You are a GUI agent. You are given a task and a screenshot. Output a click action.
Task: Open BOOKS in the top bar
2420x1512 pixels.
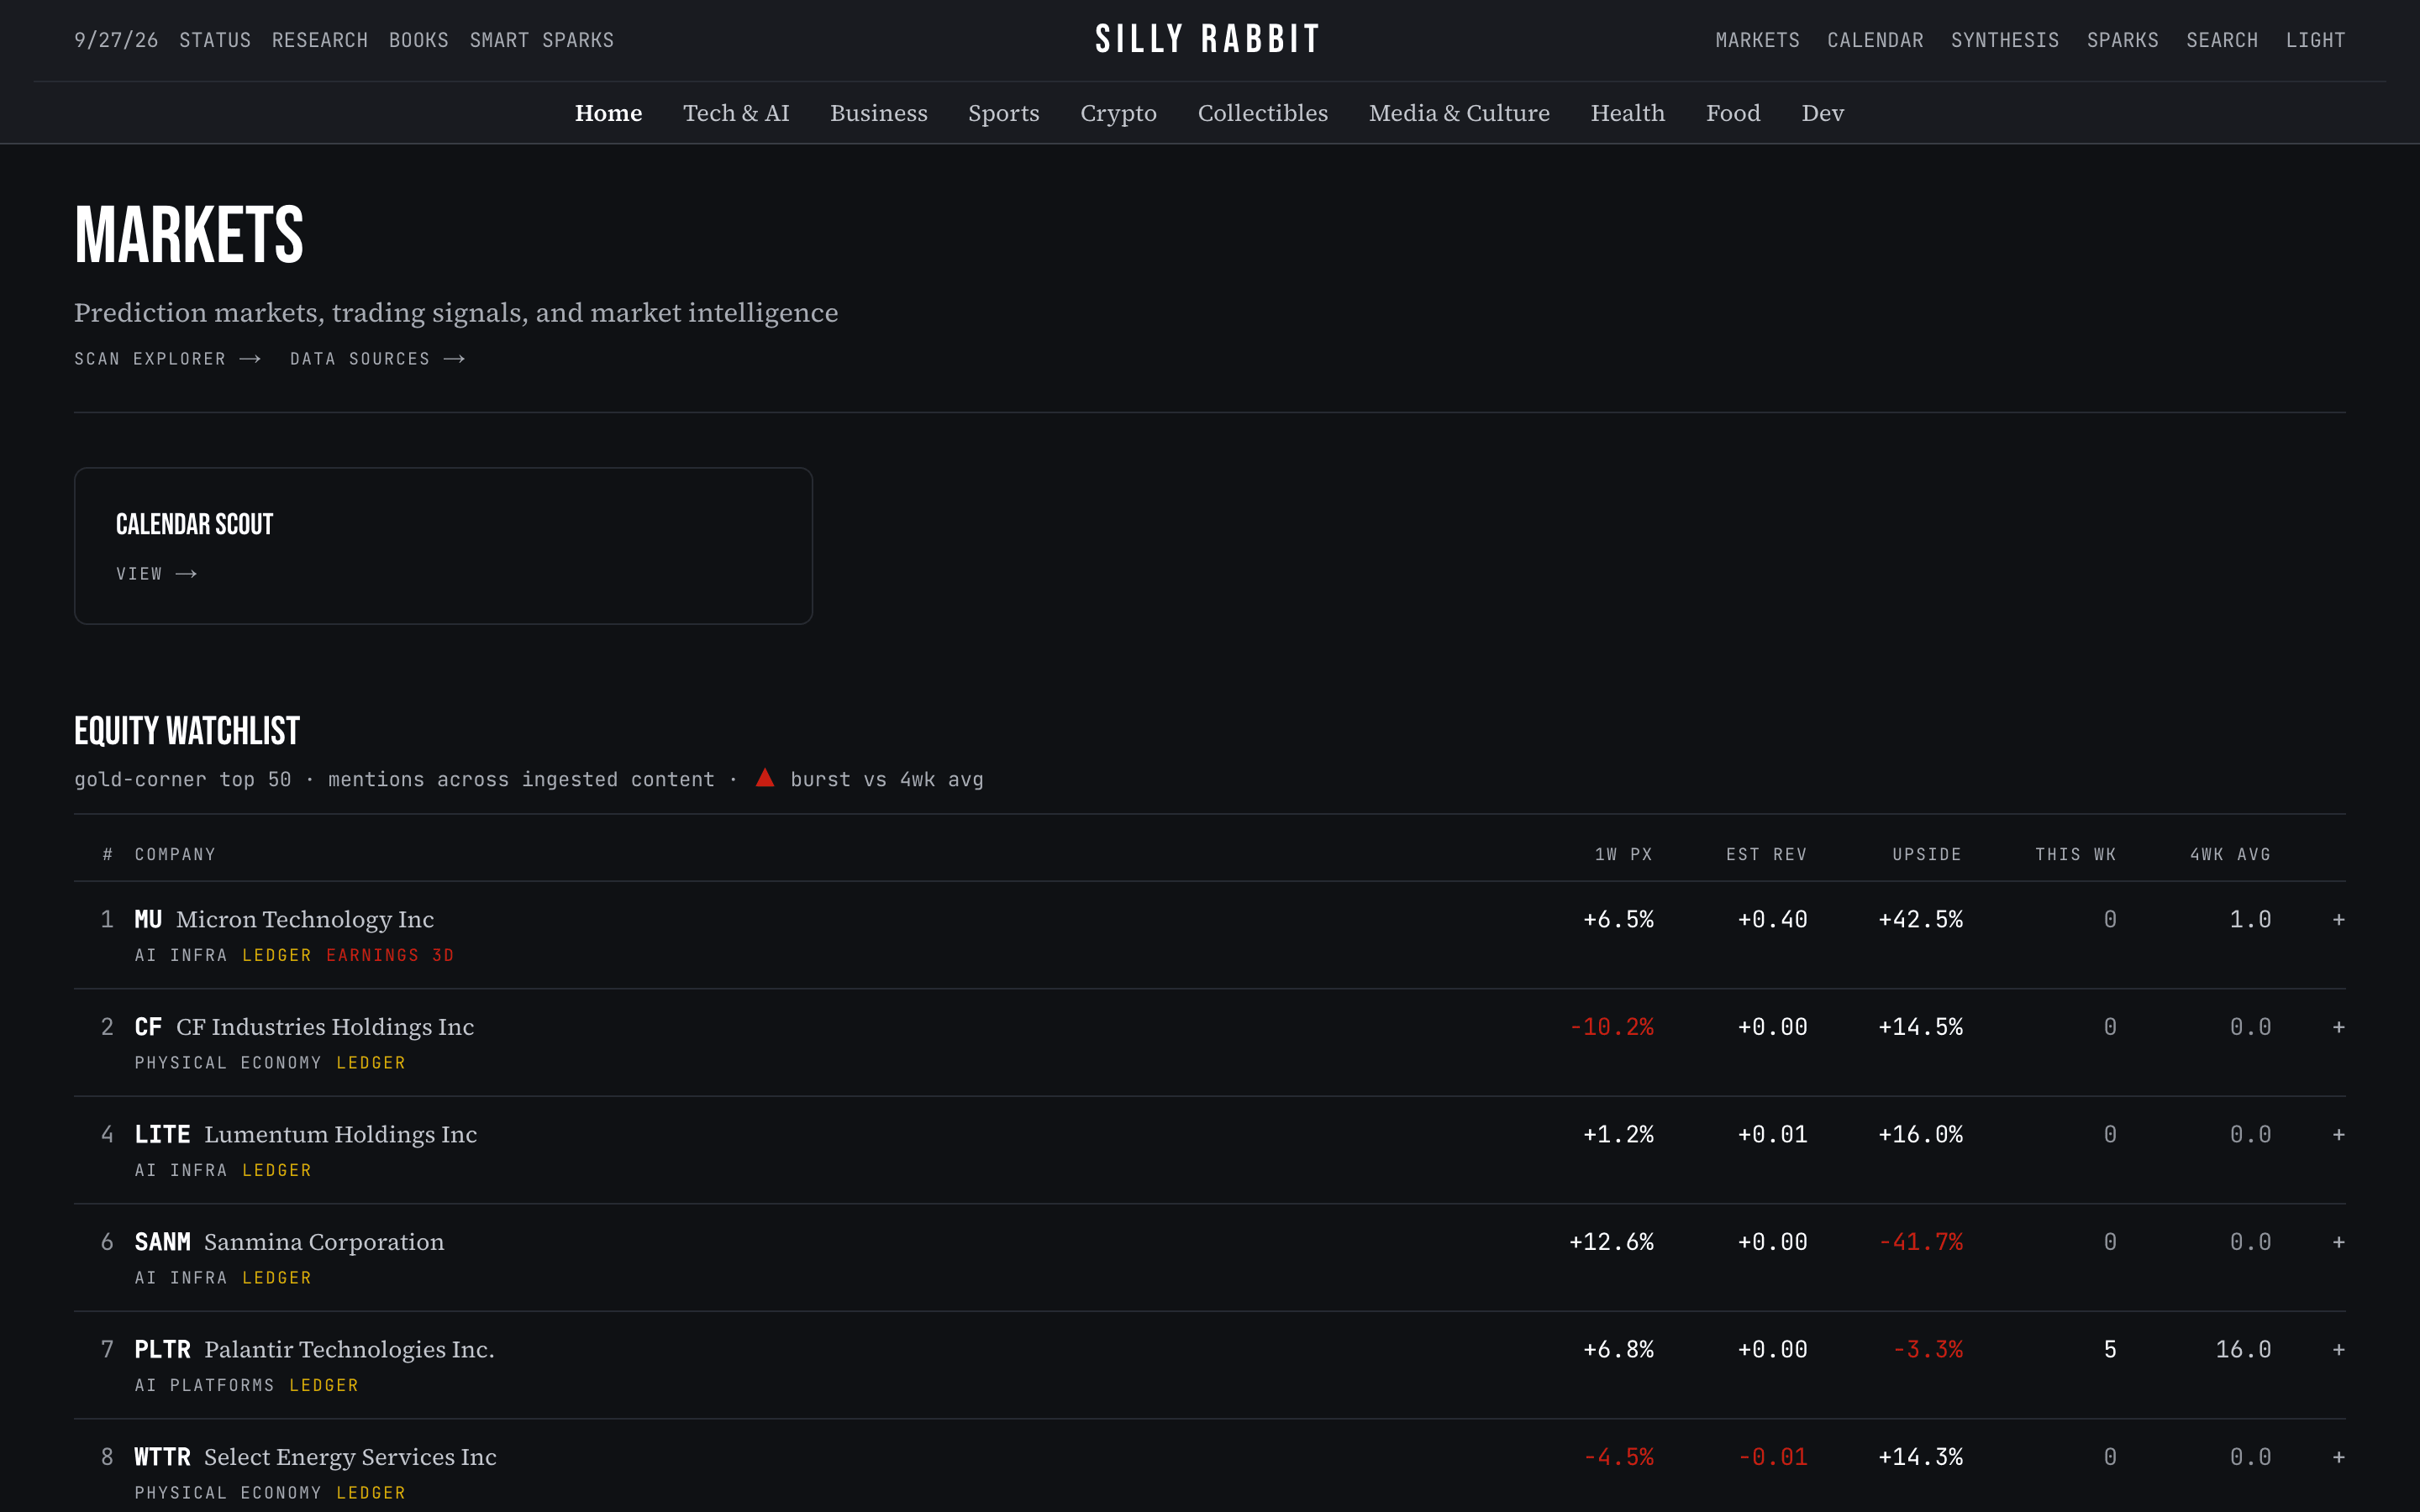[x=418, y=40]
